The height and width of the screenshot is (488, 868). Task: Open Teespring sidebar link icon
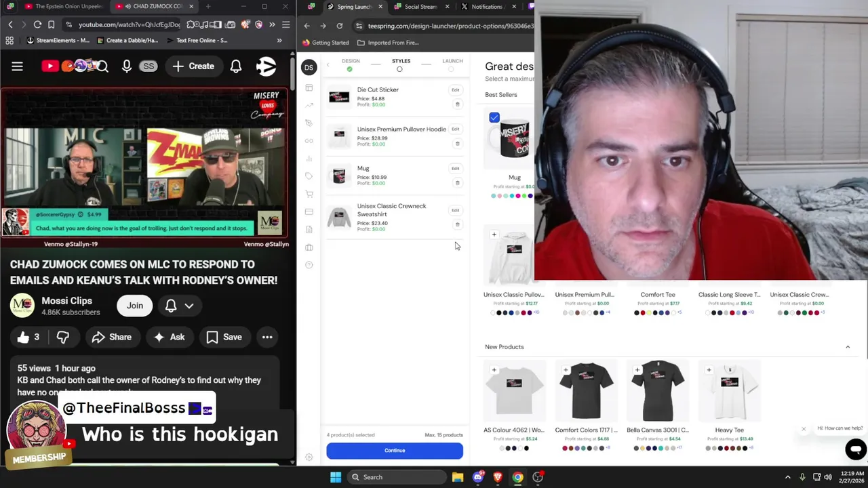pyautogui.click(x=309, y=141)
